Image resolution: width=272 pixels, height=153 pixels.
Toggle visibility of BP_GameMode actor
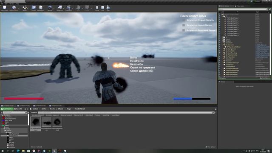[x=219, y=51]
